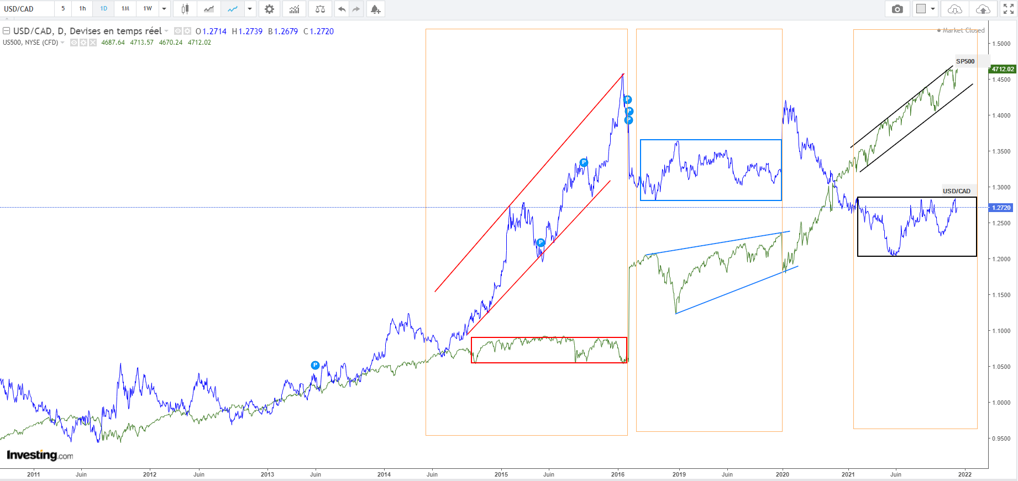Click the open value 1.2714
Viewport: 1018px width, 481px height.
pyautogui.click(x=214, y=31)
